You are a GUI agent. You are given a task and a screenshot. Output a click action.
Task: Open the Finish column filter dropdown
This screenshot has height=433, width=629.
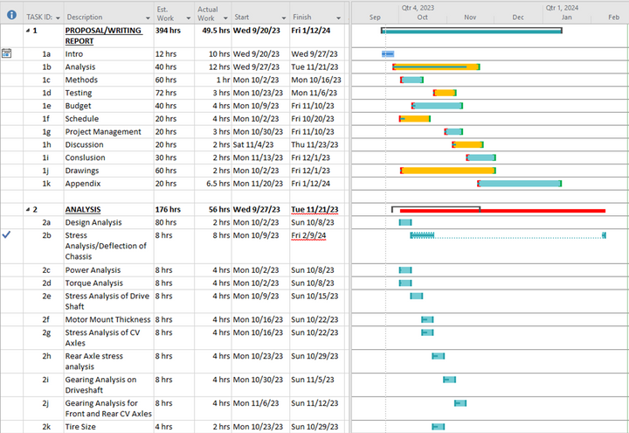(x=338, y=18)
